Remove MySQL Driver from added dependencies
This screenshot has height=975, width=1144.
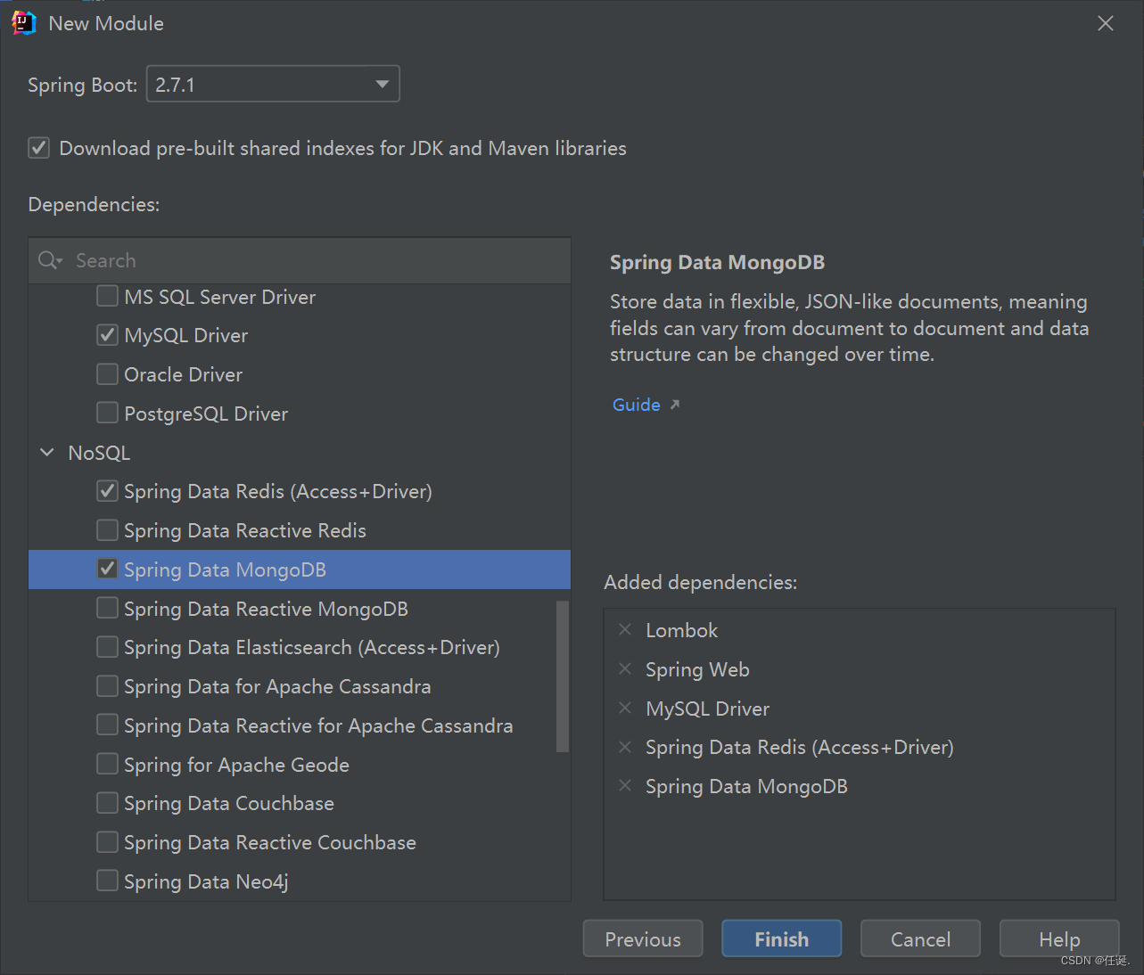(x=625, y=709)
